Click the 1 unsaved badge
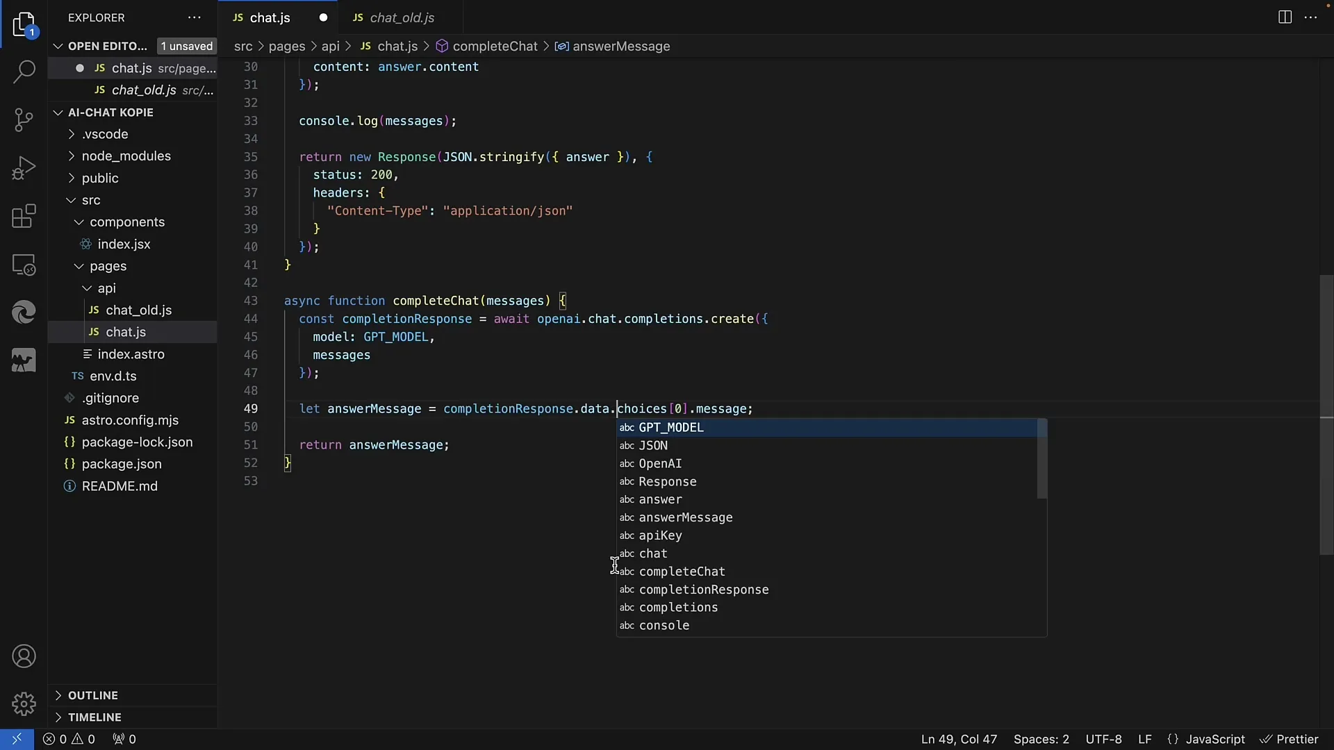The width and height of the screenshot is (1334, 750). pos(186,47)
